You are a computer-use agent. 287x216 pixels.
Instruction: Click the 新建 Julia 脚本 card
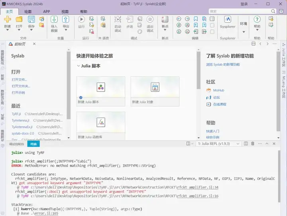pyautogui.click(x=101, y=91)
